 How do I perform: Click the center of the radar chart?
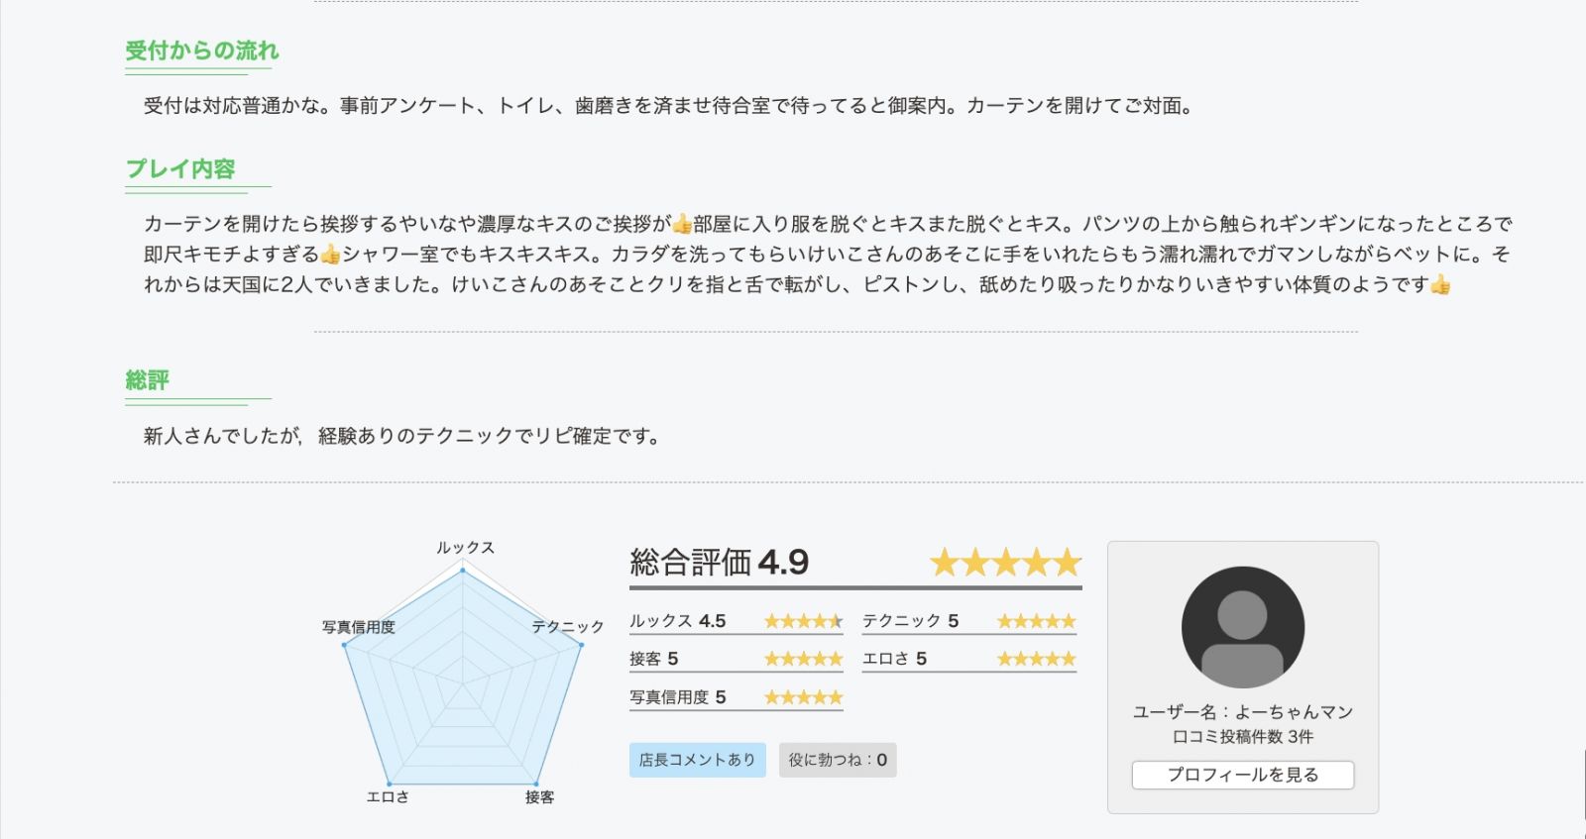point(463,682)
